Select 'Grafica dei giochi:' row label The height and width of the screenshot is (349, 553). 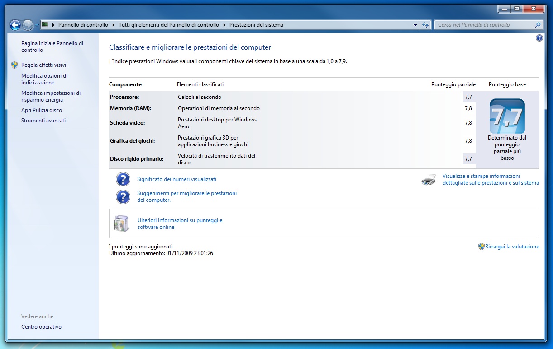pos(133,141)
